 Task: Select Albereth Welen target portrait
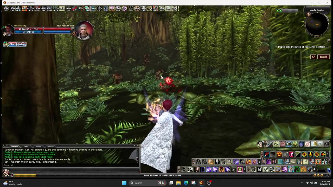(x=84, y=30)
